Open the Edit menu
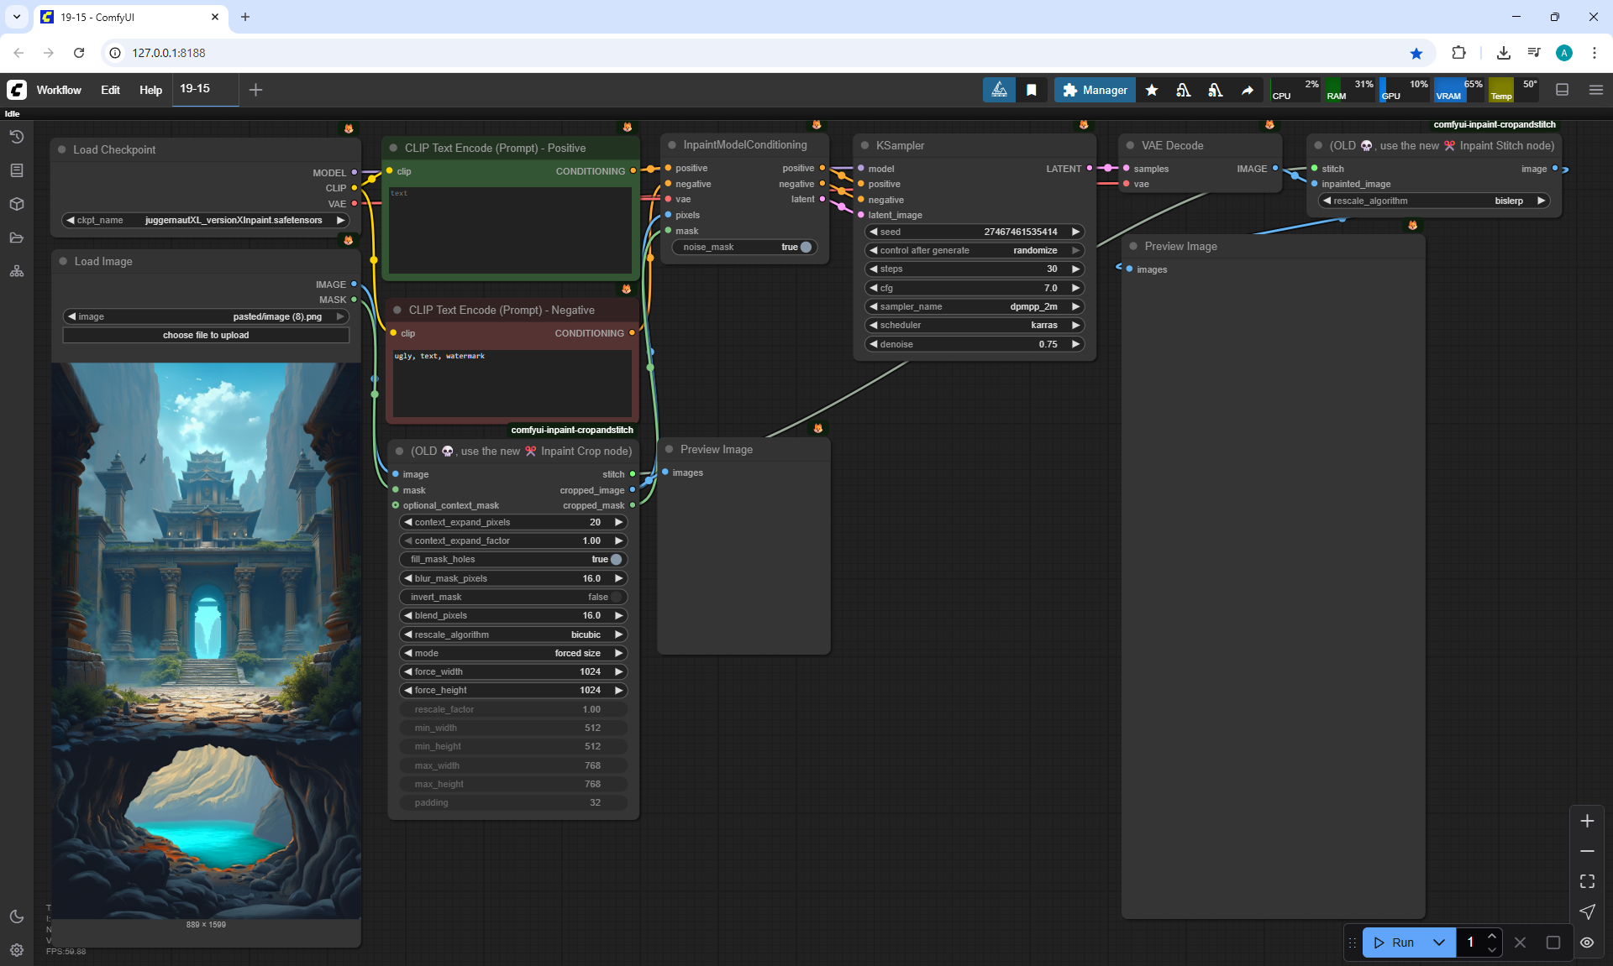 110,90
